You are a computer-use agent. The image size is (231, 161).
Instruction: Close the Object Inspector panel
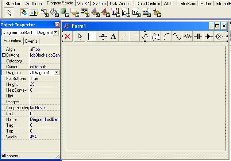coord(57,24)
